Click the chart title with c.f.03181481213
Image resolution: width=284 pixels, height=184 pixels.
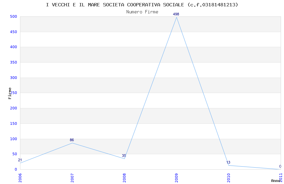(x=142, y=5)
